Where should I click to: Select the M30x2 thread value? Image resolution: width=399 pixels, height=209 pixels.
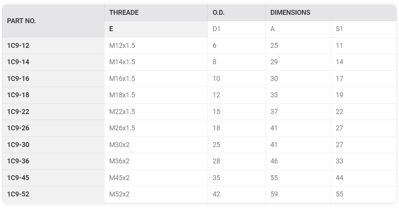pyautogui.click(x=119, y=145)
